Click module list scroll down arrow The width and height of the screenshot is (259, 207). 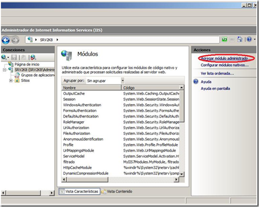[181, 174]
